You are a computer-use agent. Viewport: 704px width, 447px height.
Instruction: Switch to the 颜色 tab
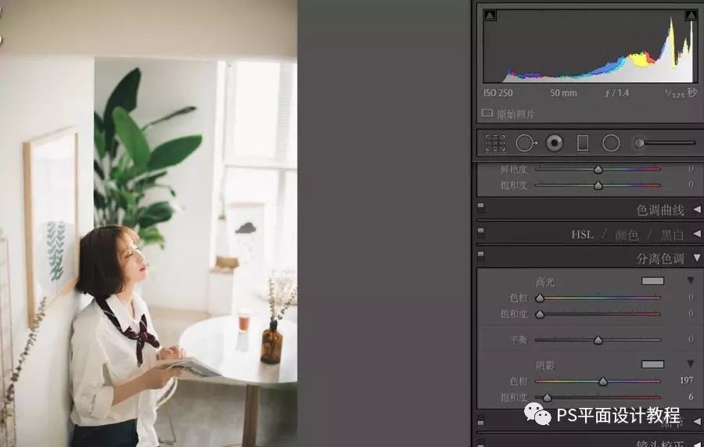tap(627, 234)
